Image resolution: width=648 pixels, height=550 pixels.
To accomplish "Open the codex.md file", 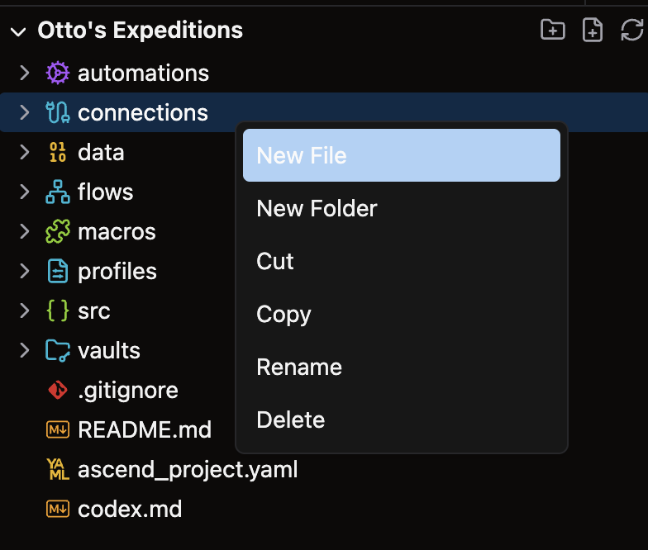I will click(x=130, y=510).
